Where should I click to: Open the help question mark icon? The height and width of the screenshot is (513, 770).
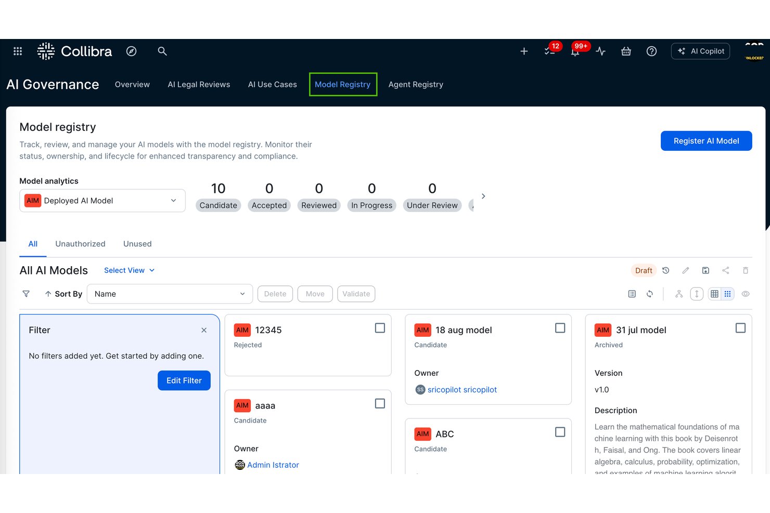pyautogui.click(x=651, y=51)
